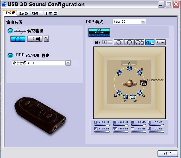The width and height of the screenshot is (181, 158).
Task: Toggle the analog output enable button
Action: point(10,31)
